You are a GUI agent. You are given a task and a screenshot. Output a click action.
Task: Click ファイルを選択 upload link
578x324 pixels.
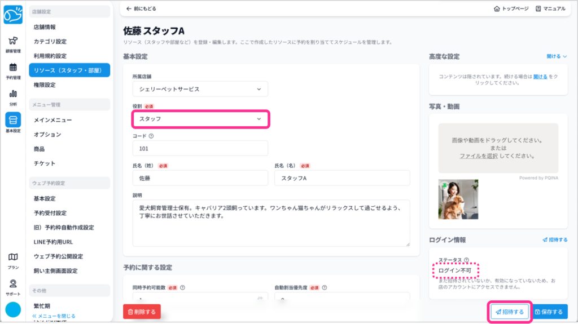(x=478, y=156)
